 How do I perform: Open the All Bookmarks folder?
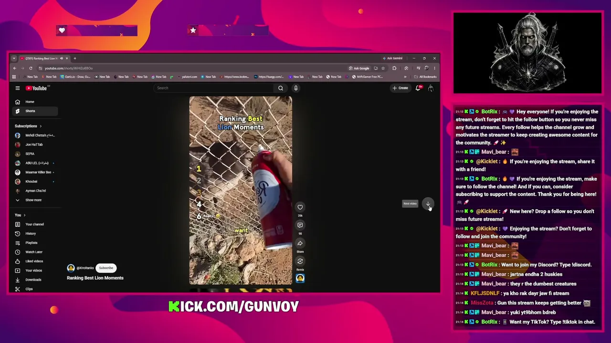[x=426, y=77]
